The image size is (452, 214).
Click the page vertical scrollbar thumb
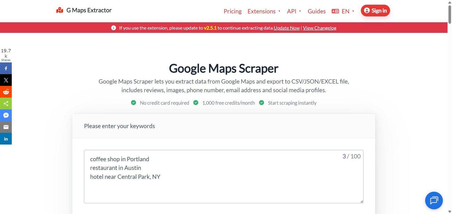pos(450,14)
